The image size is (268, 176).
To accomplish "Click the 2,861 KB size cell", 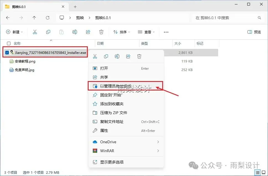I will point(185,53).
